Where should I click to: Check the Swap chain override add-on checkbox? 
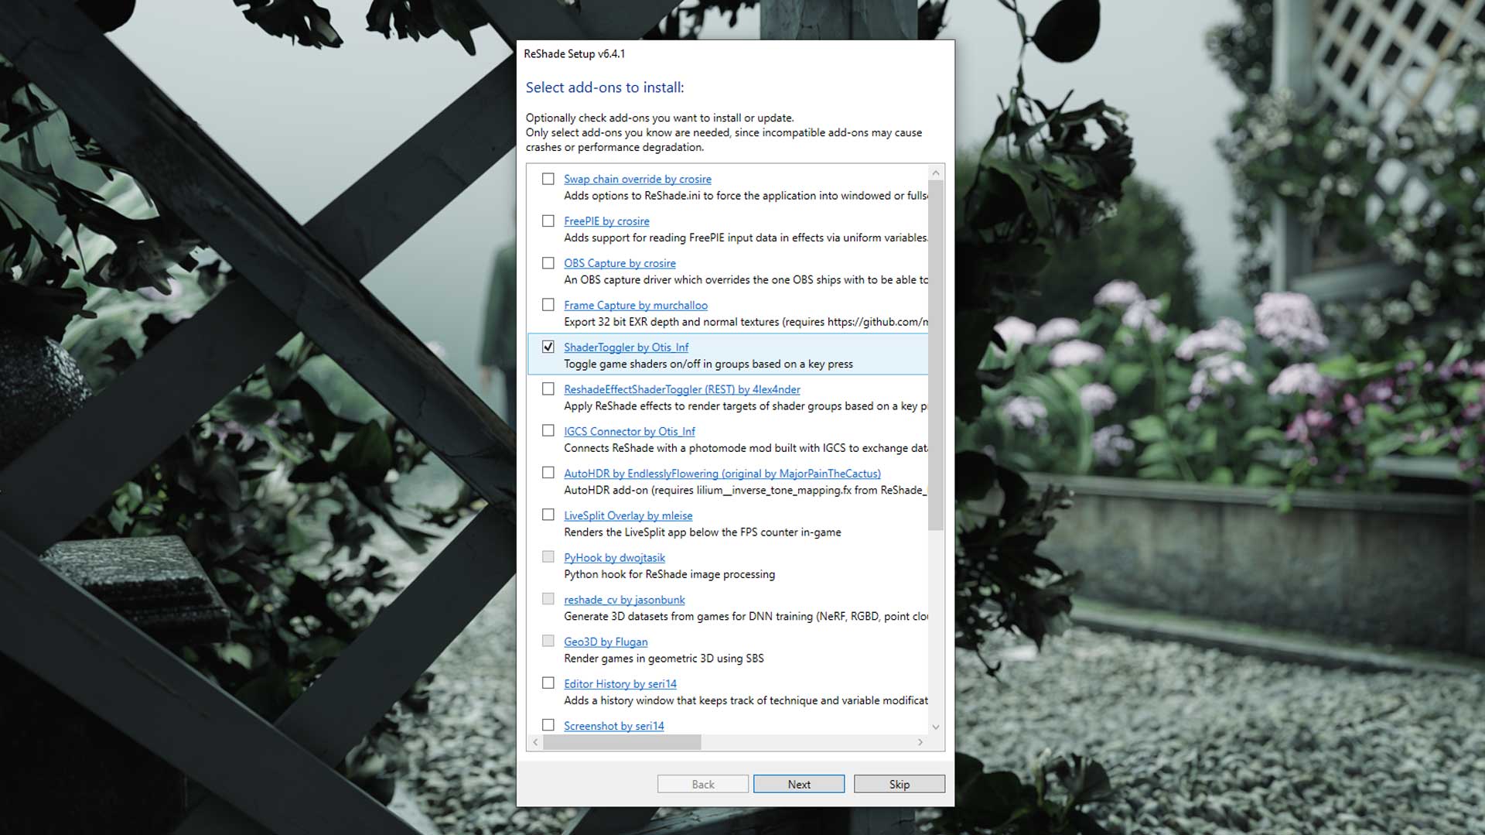pyautogui.click(x=548, y=179)
